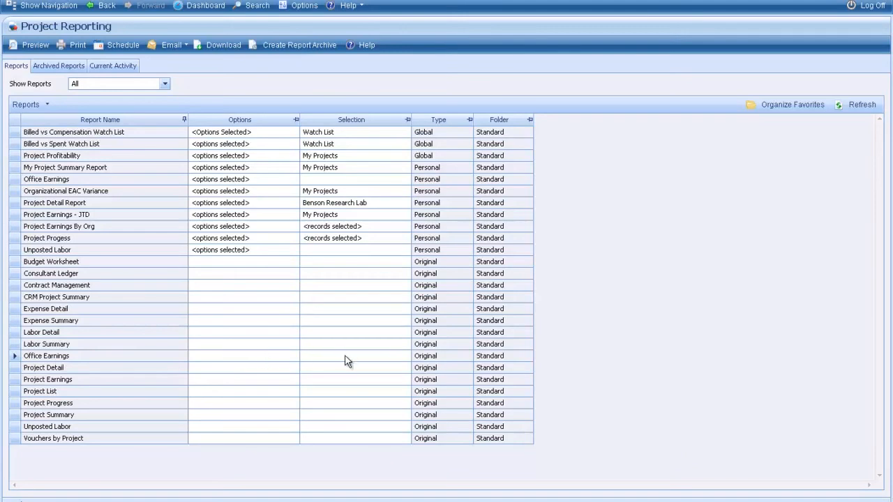The width and height of the screenshot is (893, 502).
Task: Open the Show Reports dropdown
Action: pyautogui.click(x=165, y=84)
